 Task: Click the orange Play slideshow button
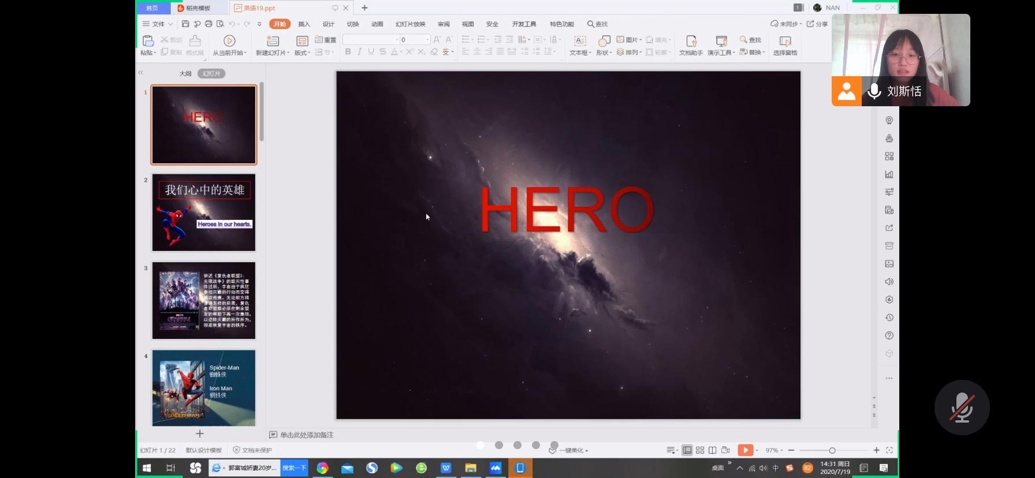(745, 450)
